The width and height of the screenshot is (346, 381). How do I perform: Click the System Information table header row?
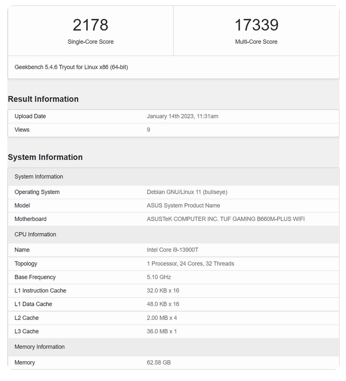[173, 177]
